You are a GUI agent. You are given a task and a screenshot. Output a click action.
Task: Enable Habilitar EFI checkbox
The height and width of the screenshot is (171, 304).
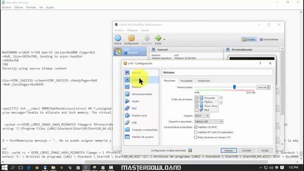click(x=196, y=132)
